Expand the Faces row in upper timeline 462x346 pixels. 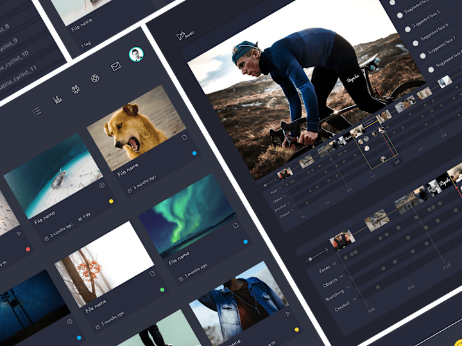pos(280,188)
